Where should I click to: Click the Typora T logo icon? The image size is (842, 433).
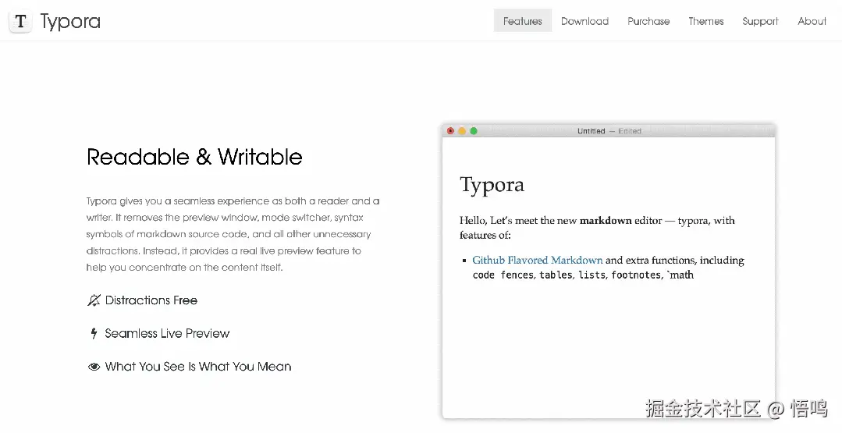(21, 22)
